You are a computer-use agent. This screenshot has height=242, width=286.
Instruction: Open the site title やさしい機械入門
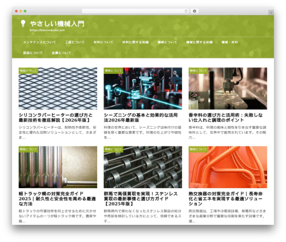tap(57, 24)
